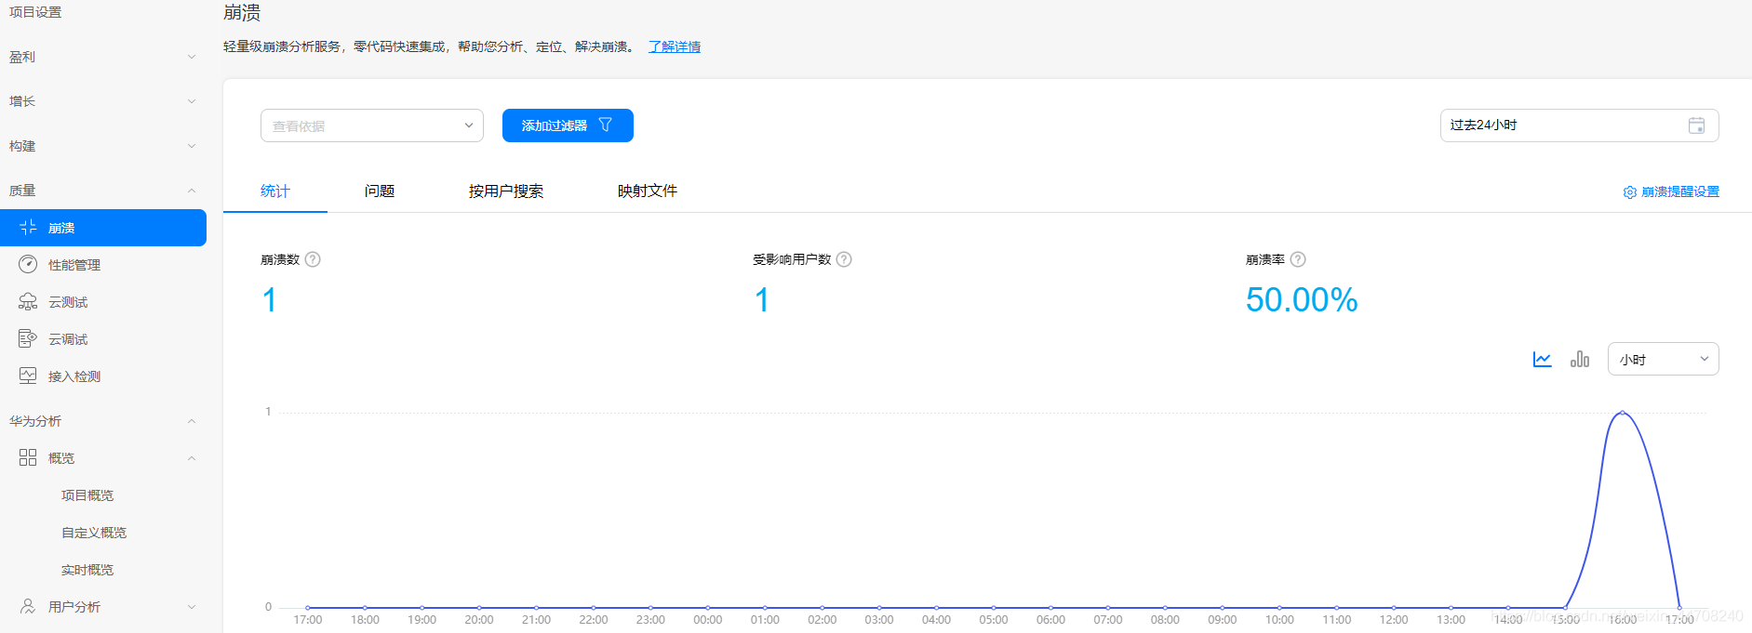Select the 问题 tab

coord(380,191)
